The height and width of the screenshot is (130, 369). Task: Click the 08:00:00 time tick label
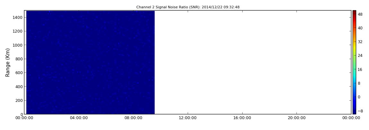(133, 118)
